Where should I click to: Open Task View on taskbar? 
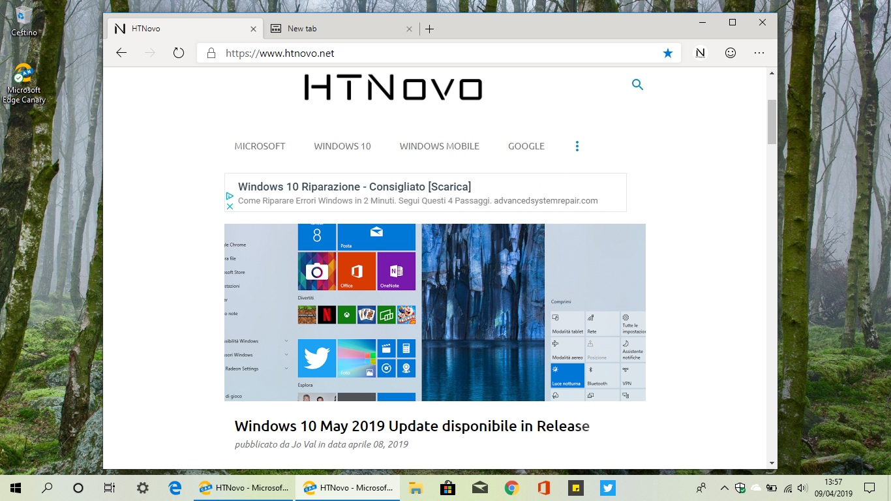point(110,487)
